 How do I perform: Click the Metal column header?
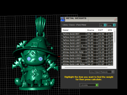coord(74,30)
